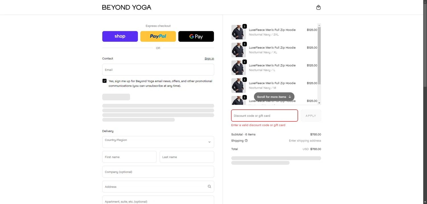
Task: Click the 'Express checkout' heading text
Action: point(158,26)
